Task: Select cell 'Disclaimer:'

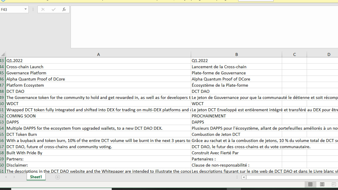Action: click(x=98, y=165)
